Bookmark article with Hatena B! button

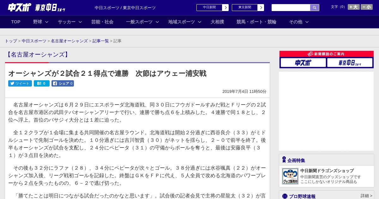[x=42, y=83]
